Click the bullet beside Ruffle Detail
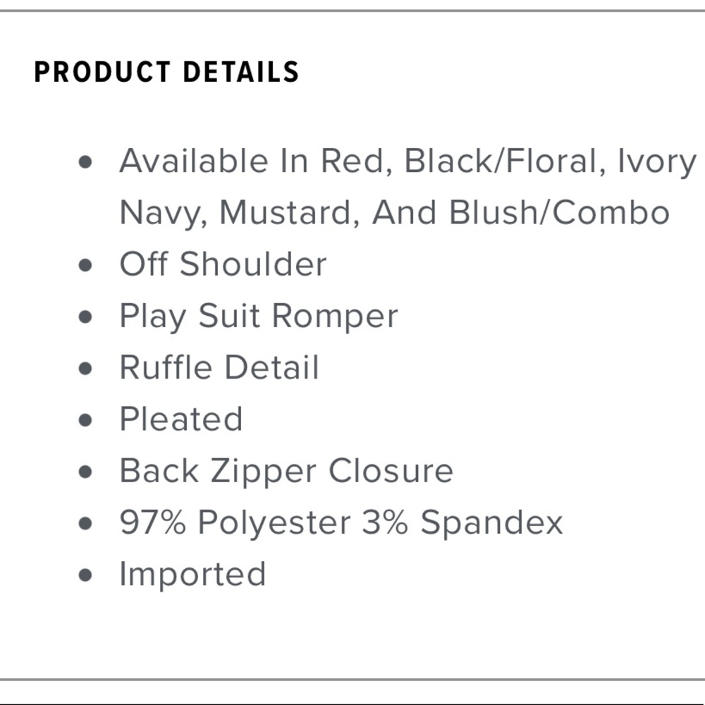705x705 pixels. [x=85, y=368]
